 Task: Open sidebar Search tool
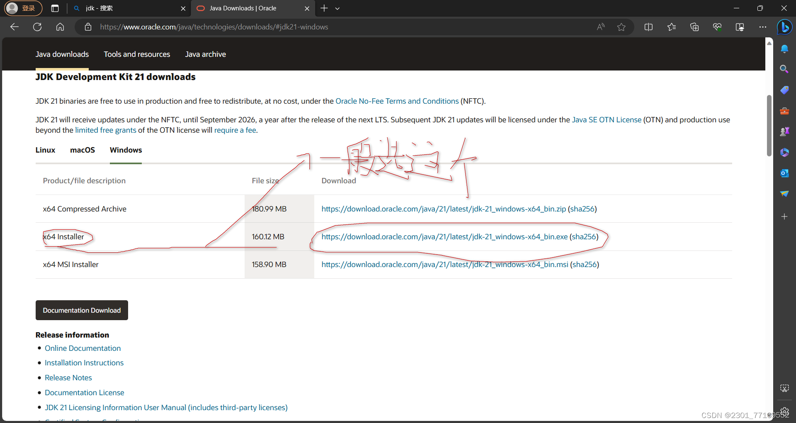(784, 69)
